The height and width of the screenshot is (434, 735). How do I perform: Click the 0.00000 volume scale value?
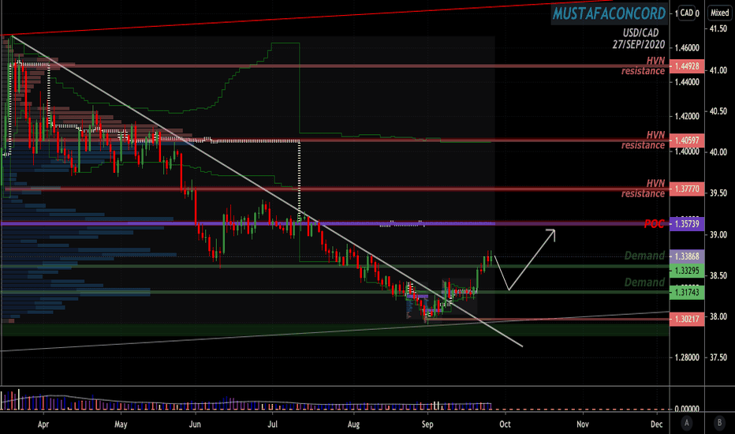coord(687,409)
